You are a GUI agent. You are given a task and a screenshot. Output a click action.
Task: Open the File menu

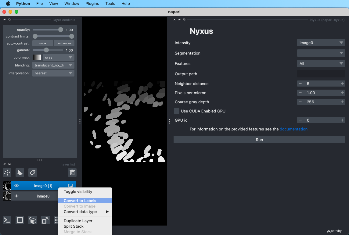coord(40,4)
